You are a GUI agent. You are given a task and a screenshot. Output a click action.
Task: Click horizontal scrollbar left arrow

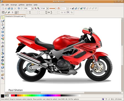[x=6, y=93]
